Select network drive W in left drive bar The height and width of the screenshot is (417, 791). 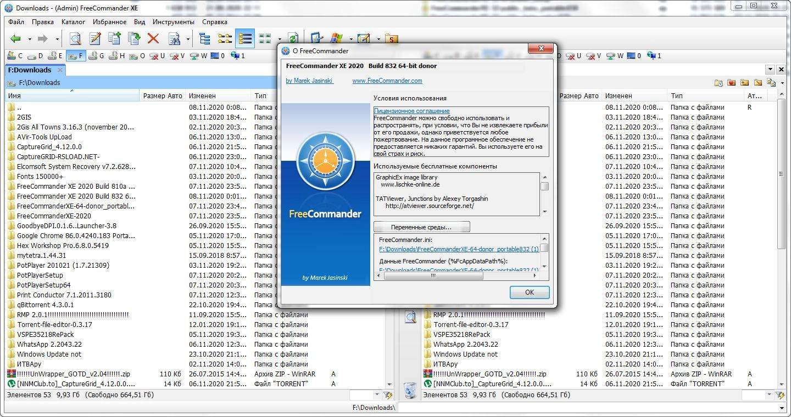pyautogui.click(x=199, y=56)
